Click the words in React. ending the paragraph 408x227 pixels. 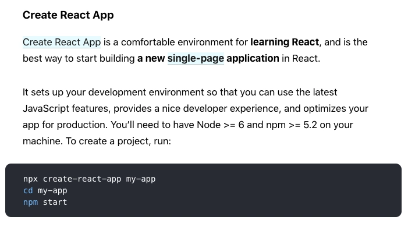tap(301, 58)
